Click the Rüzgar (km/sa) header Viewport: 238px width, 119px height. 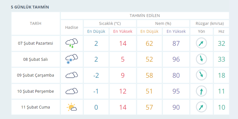tap(210, 23)
